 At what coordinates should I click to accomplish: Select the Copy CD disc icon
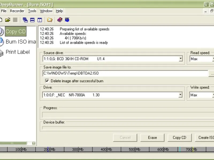[x=2, y=31]
